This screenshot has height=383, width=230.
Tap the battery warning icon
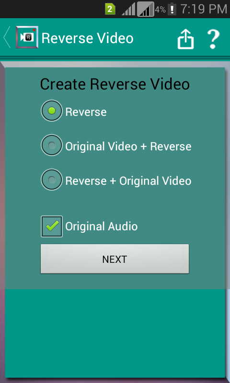click(x=172, y=9)
